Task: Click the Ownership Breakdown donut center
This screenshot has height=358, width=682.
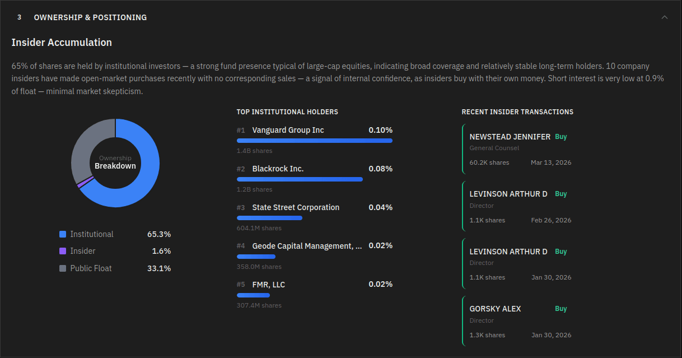Action: [115, 162]
